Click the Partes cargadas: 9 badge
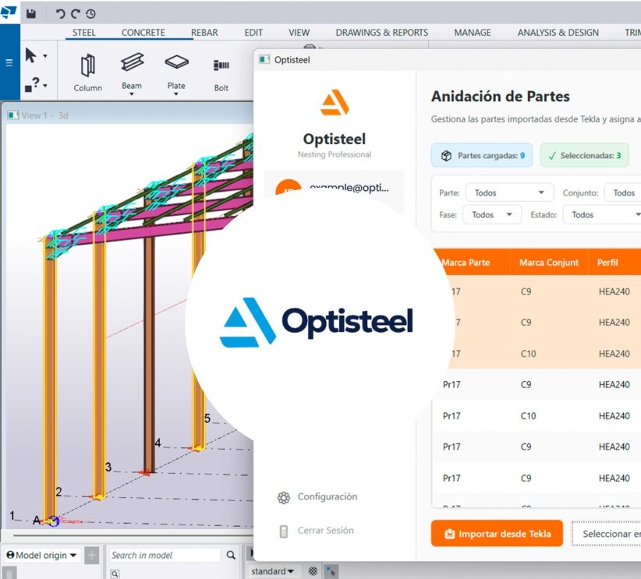The height and width of the screenshot is (579, 641). [x=482, y=155]
